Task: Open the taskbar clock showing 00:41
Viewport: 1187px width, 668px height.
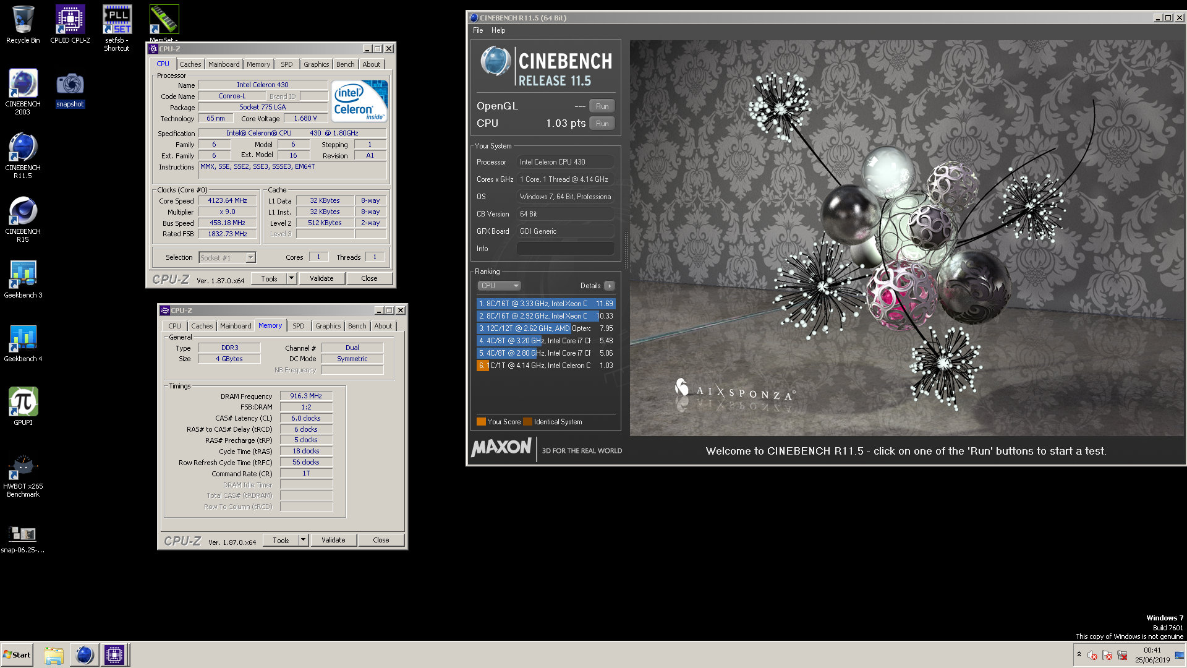Action: [x=1152, y=655]
